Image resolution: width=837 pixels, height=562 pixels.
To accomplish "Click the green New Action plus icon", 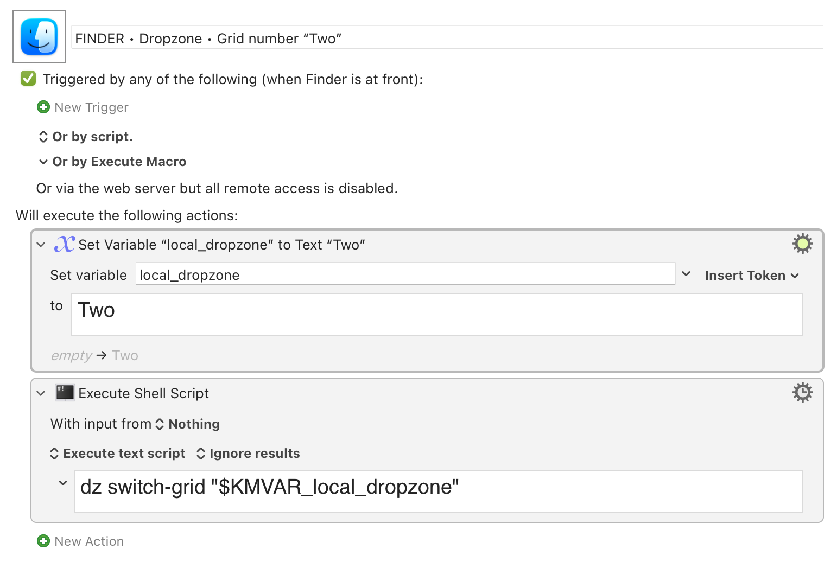I will [x=43, y=541].
